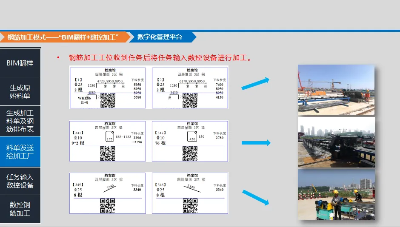Open the QR code on card 【345】
The image size is (400, 227).
(107, 206)
